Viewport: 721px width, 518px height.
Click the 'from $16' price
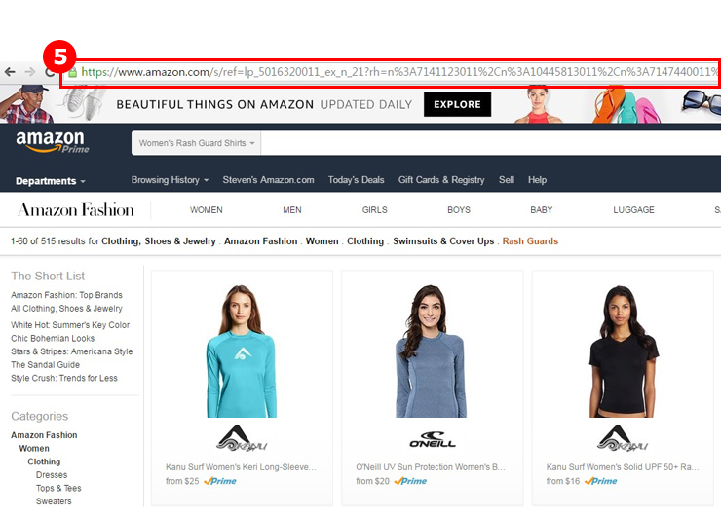pos(563,481)
